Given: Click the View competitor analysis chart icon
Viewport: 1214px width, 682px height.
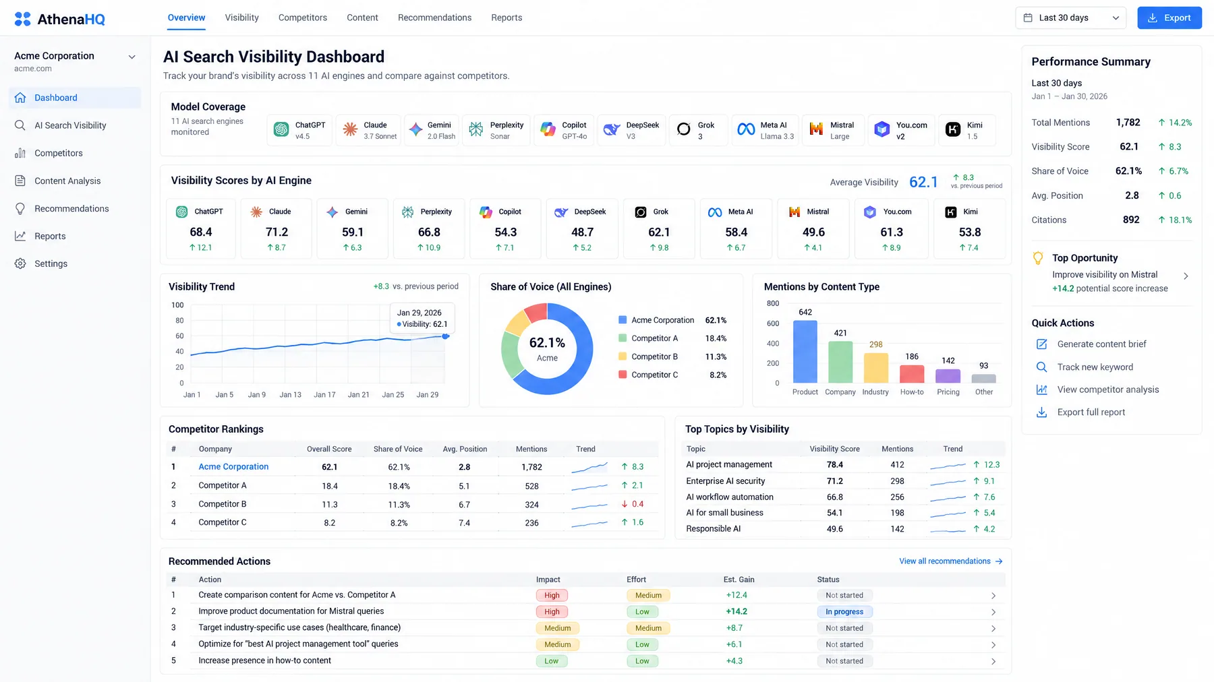Looking at the screenshot, I should coord(1041,390).
